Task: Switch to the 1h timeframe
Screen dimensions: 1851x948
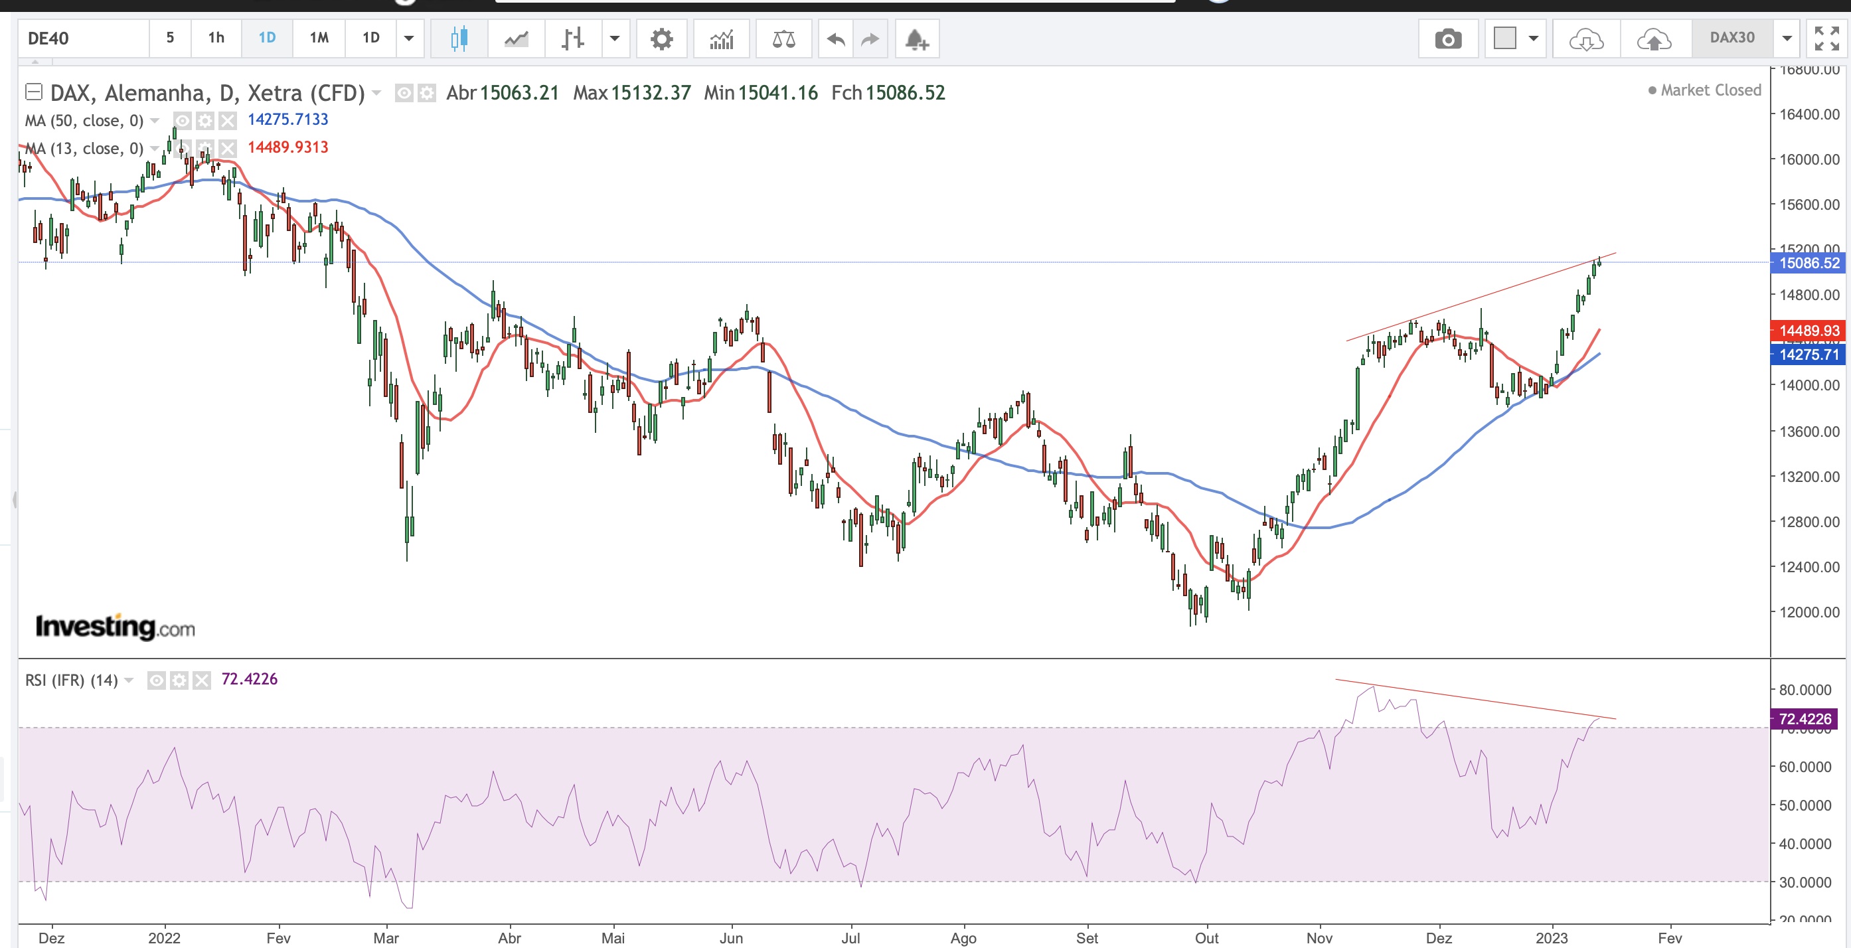Action: pyautogui.click(x=216, y=38)
